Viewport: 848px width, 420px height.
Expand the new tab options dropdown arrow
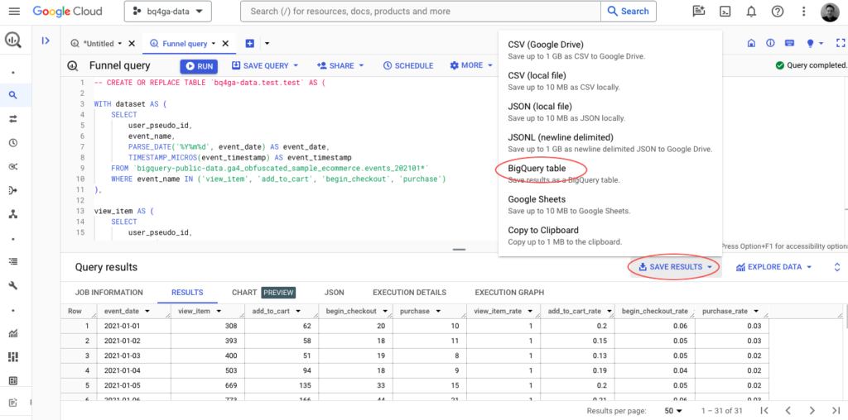pos(267,44)
